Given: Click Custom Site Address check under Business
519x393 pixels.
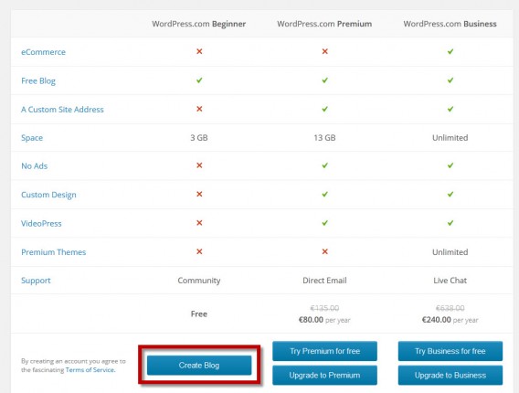Looking at the screenshot, I should coord(450,109).
